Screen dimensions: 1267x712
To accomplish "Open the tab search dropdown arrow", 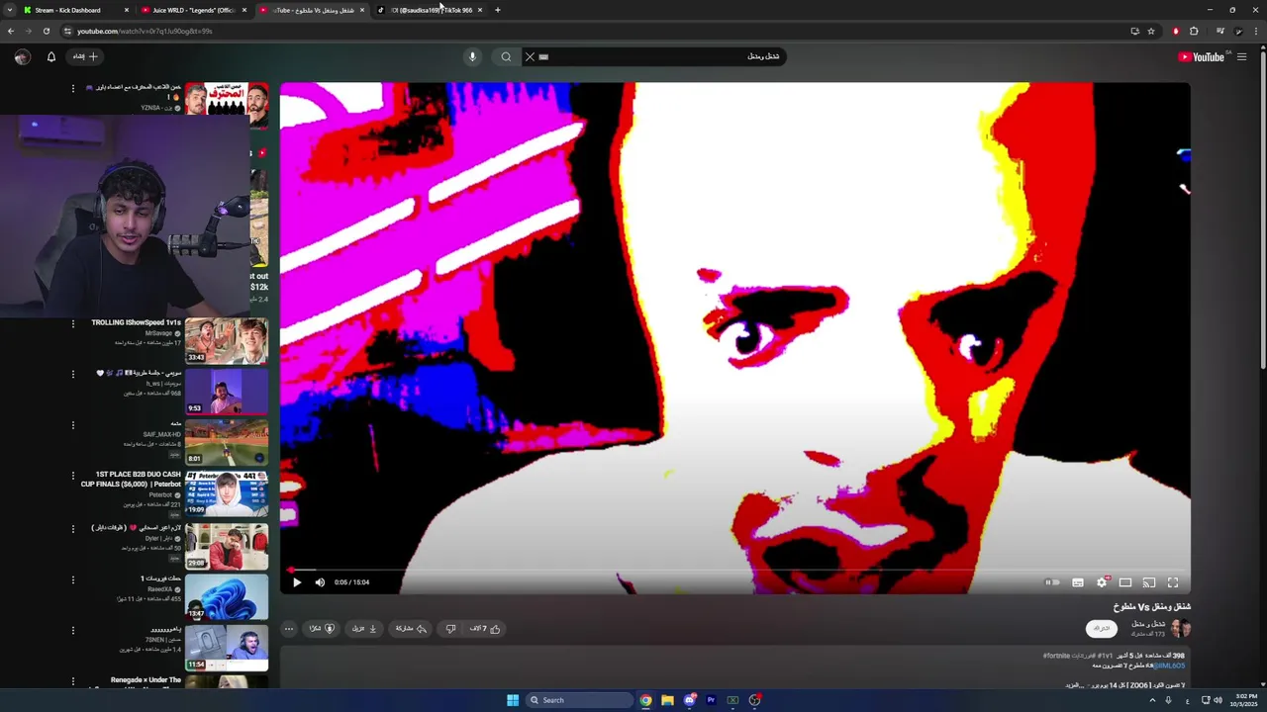I will point(9,10).
